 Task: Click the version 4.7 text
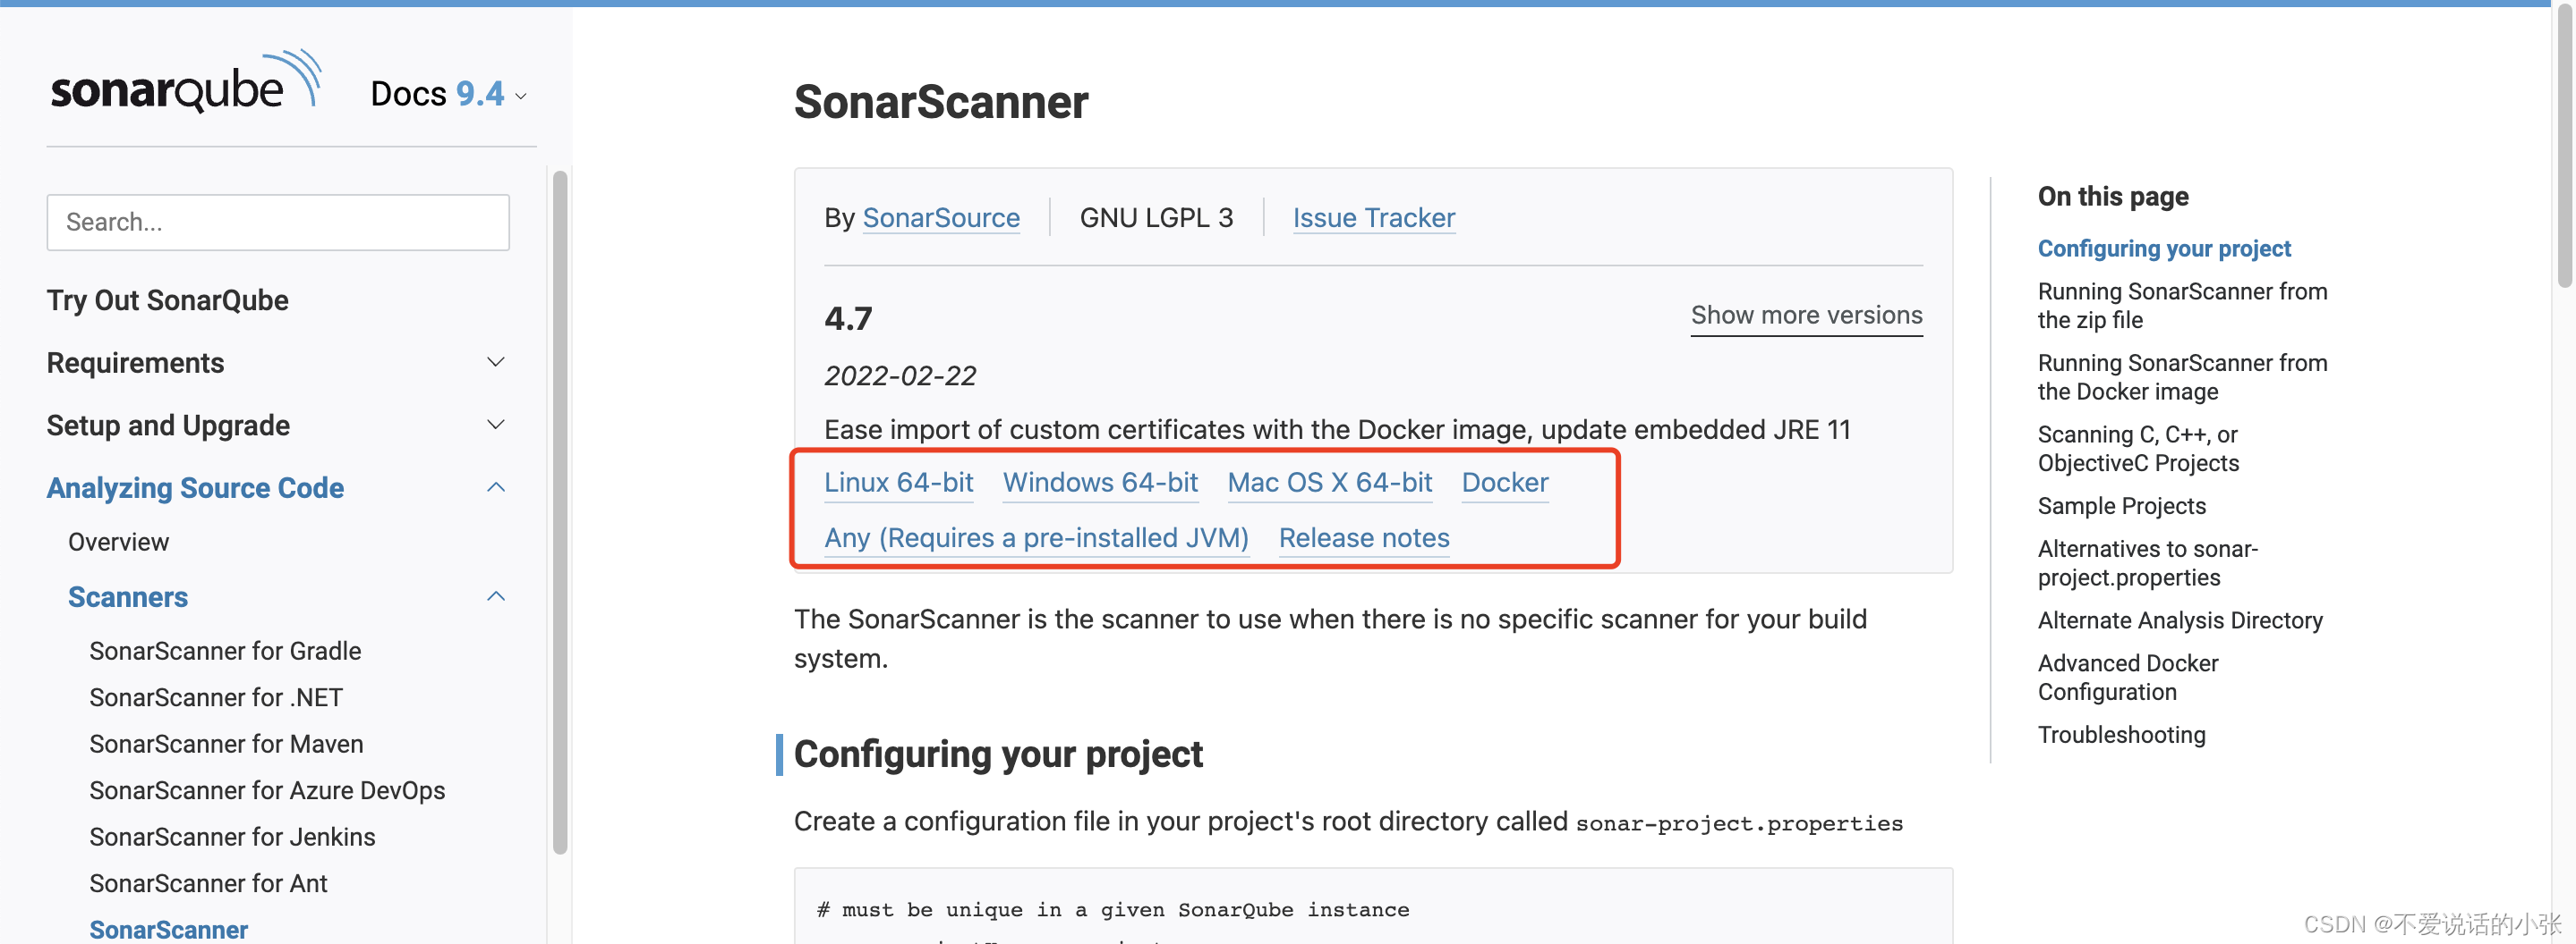848,318
